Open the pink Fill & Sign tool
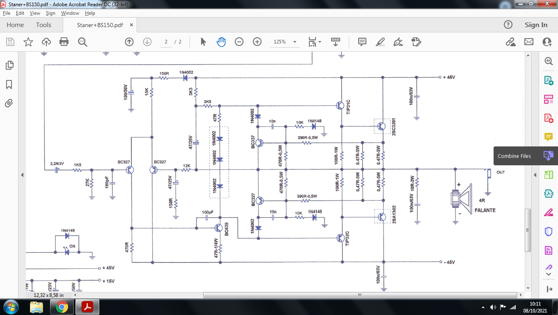 tap(549, 212)
